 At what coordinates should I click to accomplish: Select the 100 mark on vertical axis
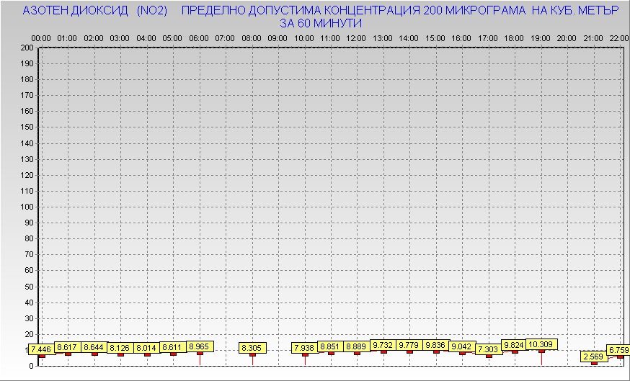click(27, 207)
